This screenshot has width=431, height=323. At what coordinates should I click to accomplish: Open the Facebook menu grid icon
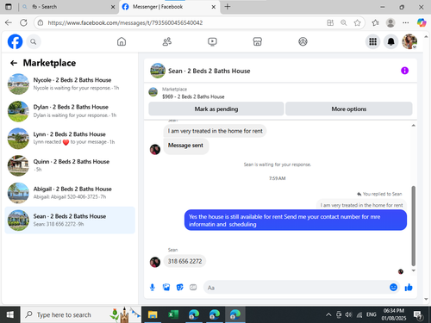[373, 41]
